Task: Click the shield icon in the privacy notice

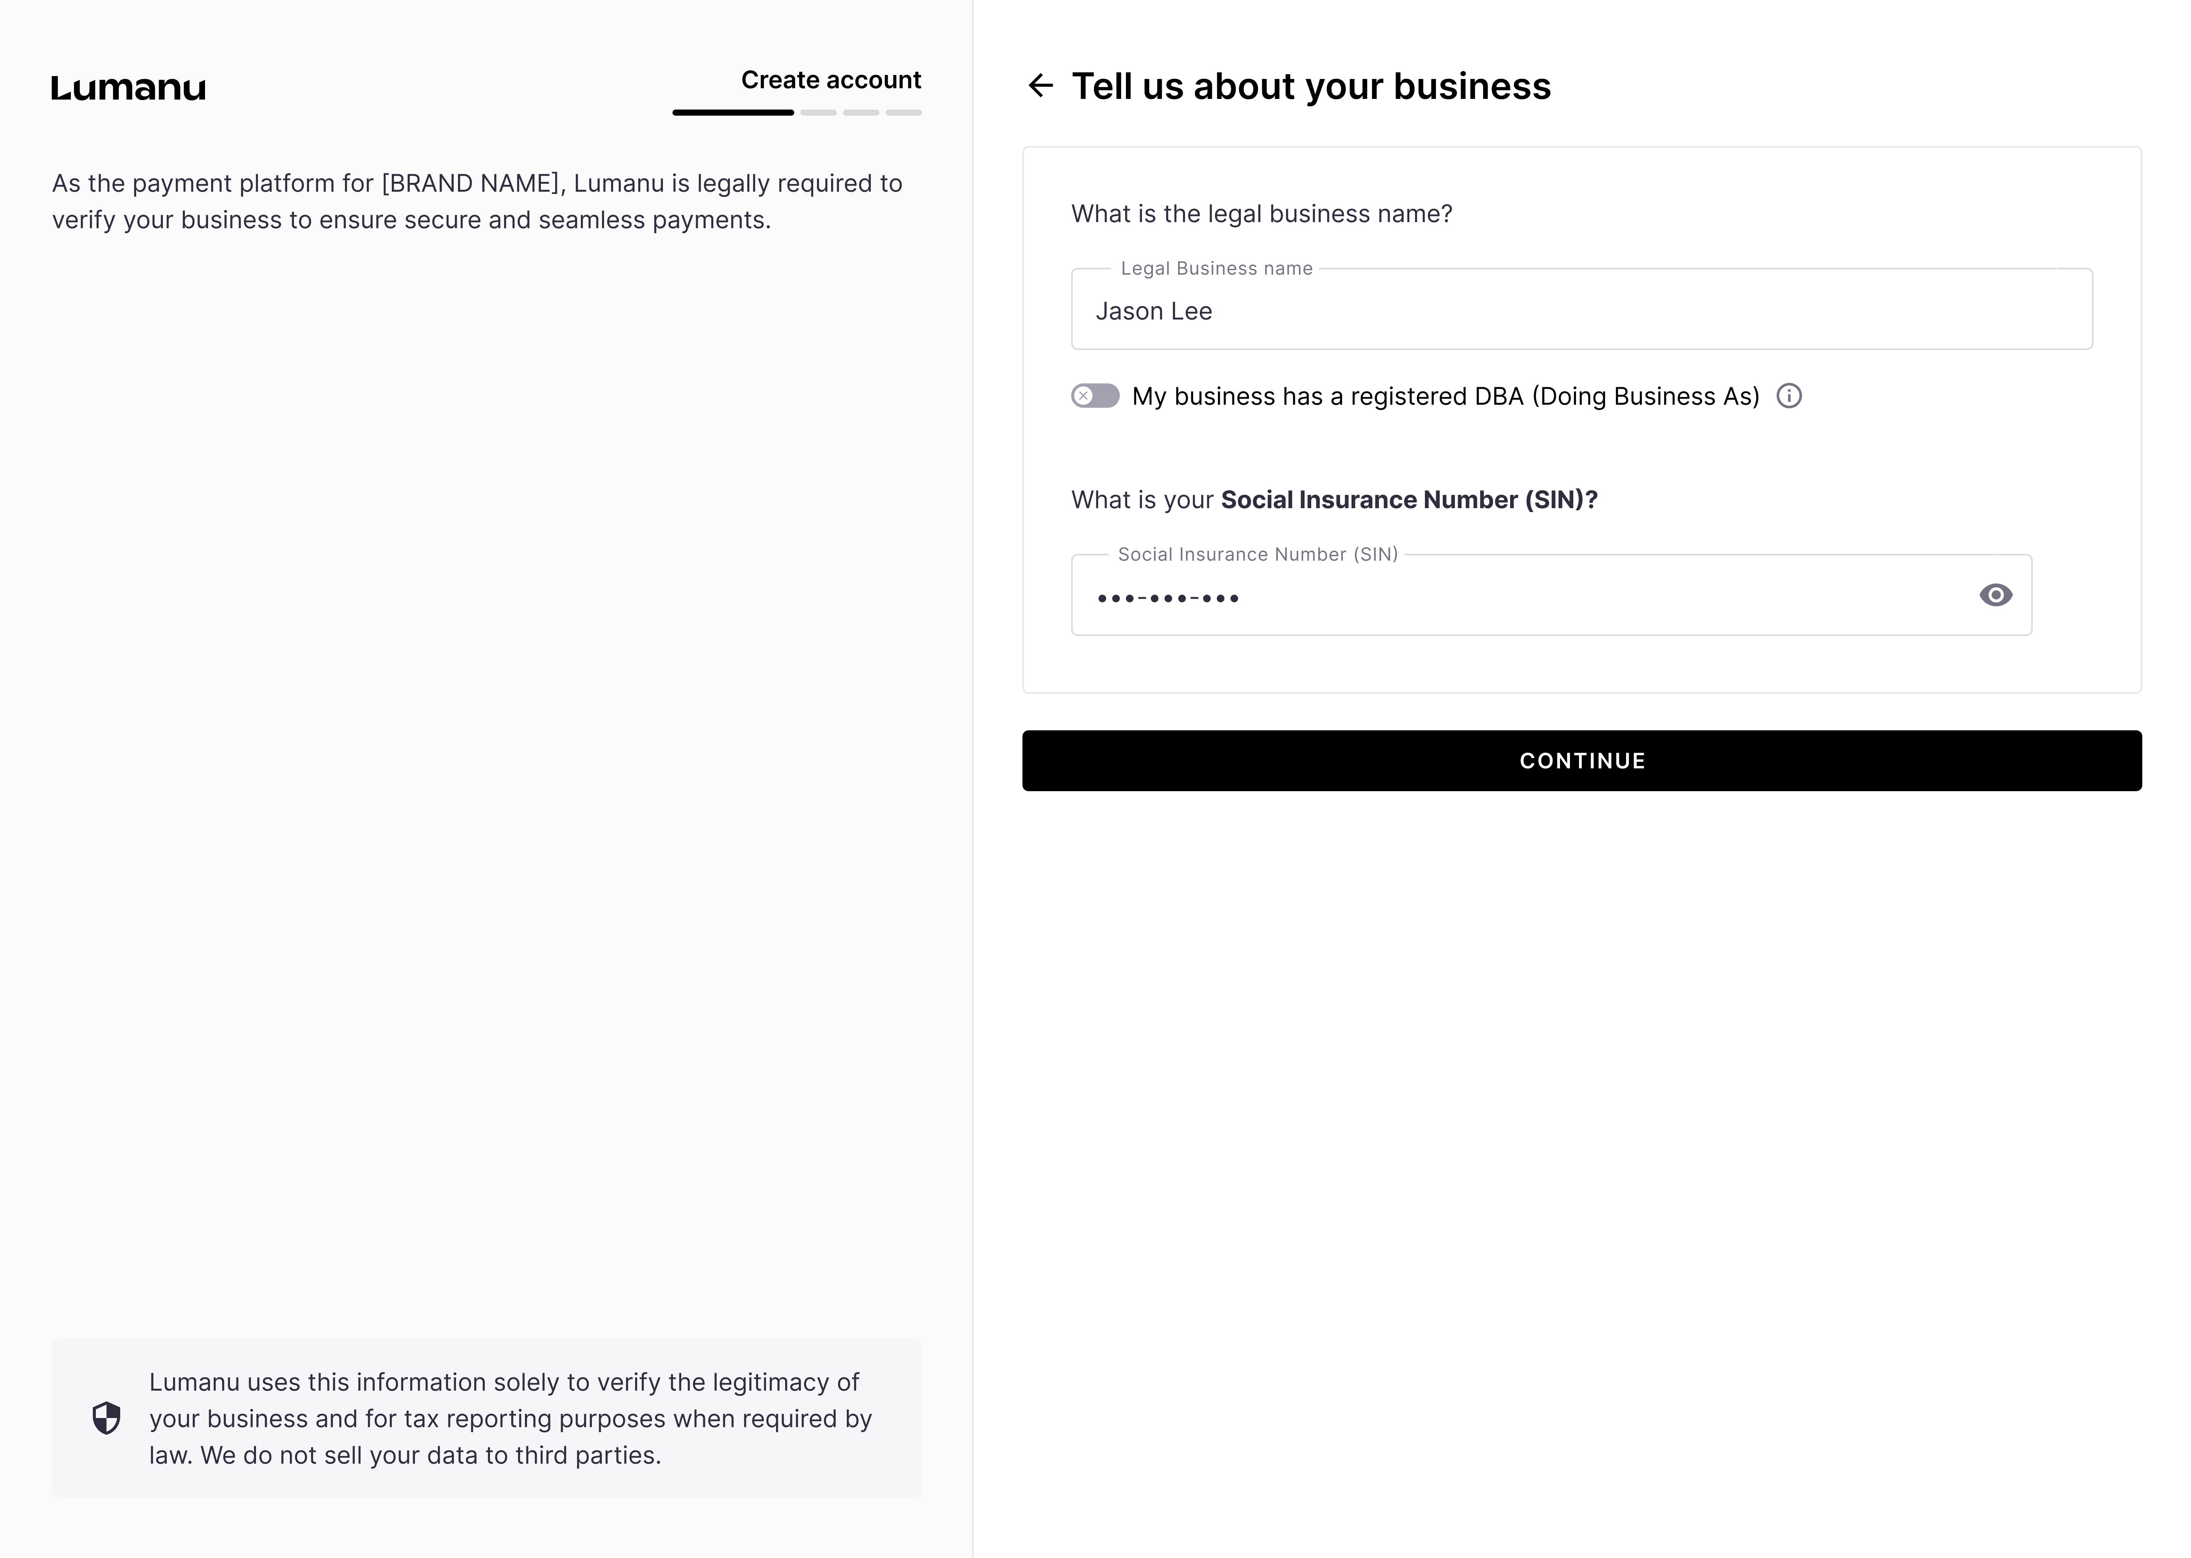Action: tap(107, 1418)
